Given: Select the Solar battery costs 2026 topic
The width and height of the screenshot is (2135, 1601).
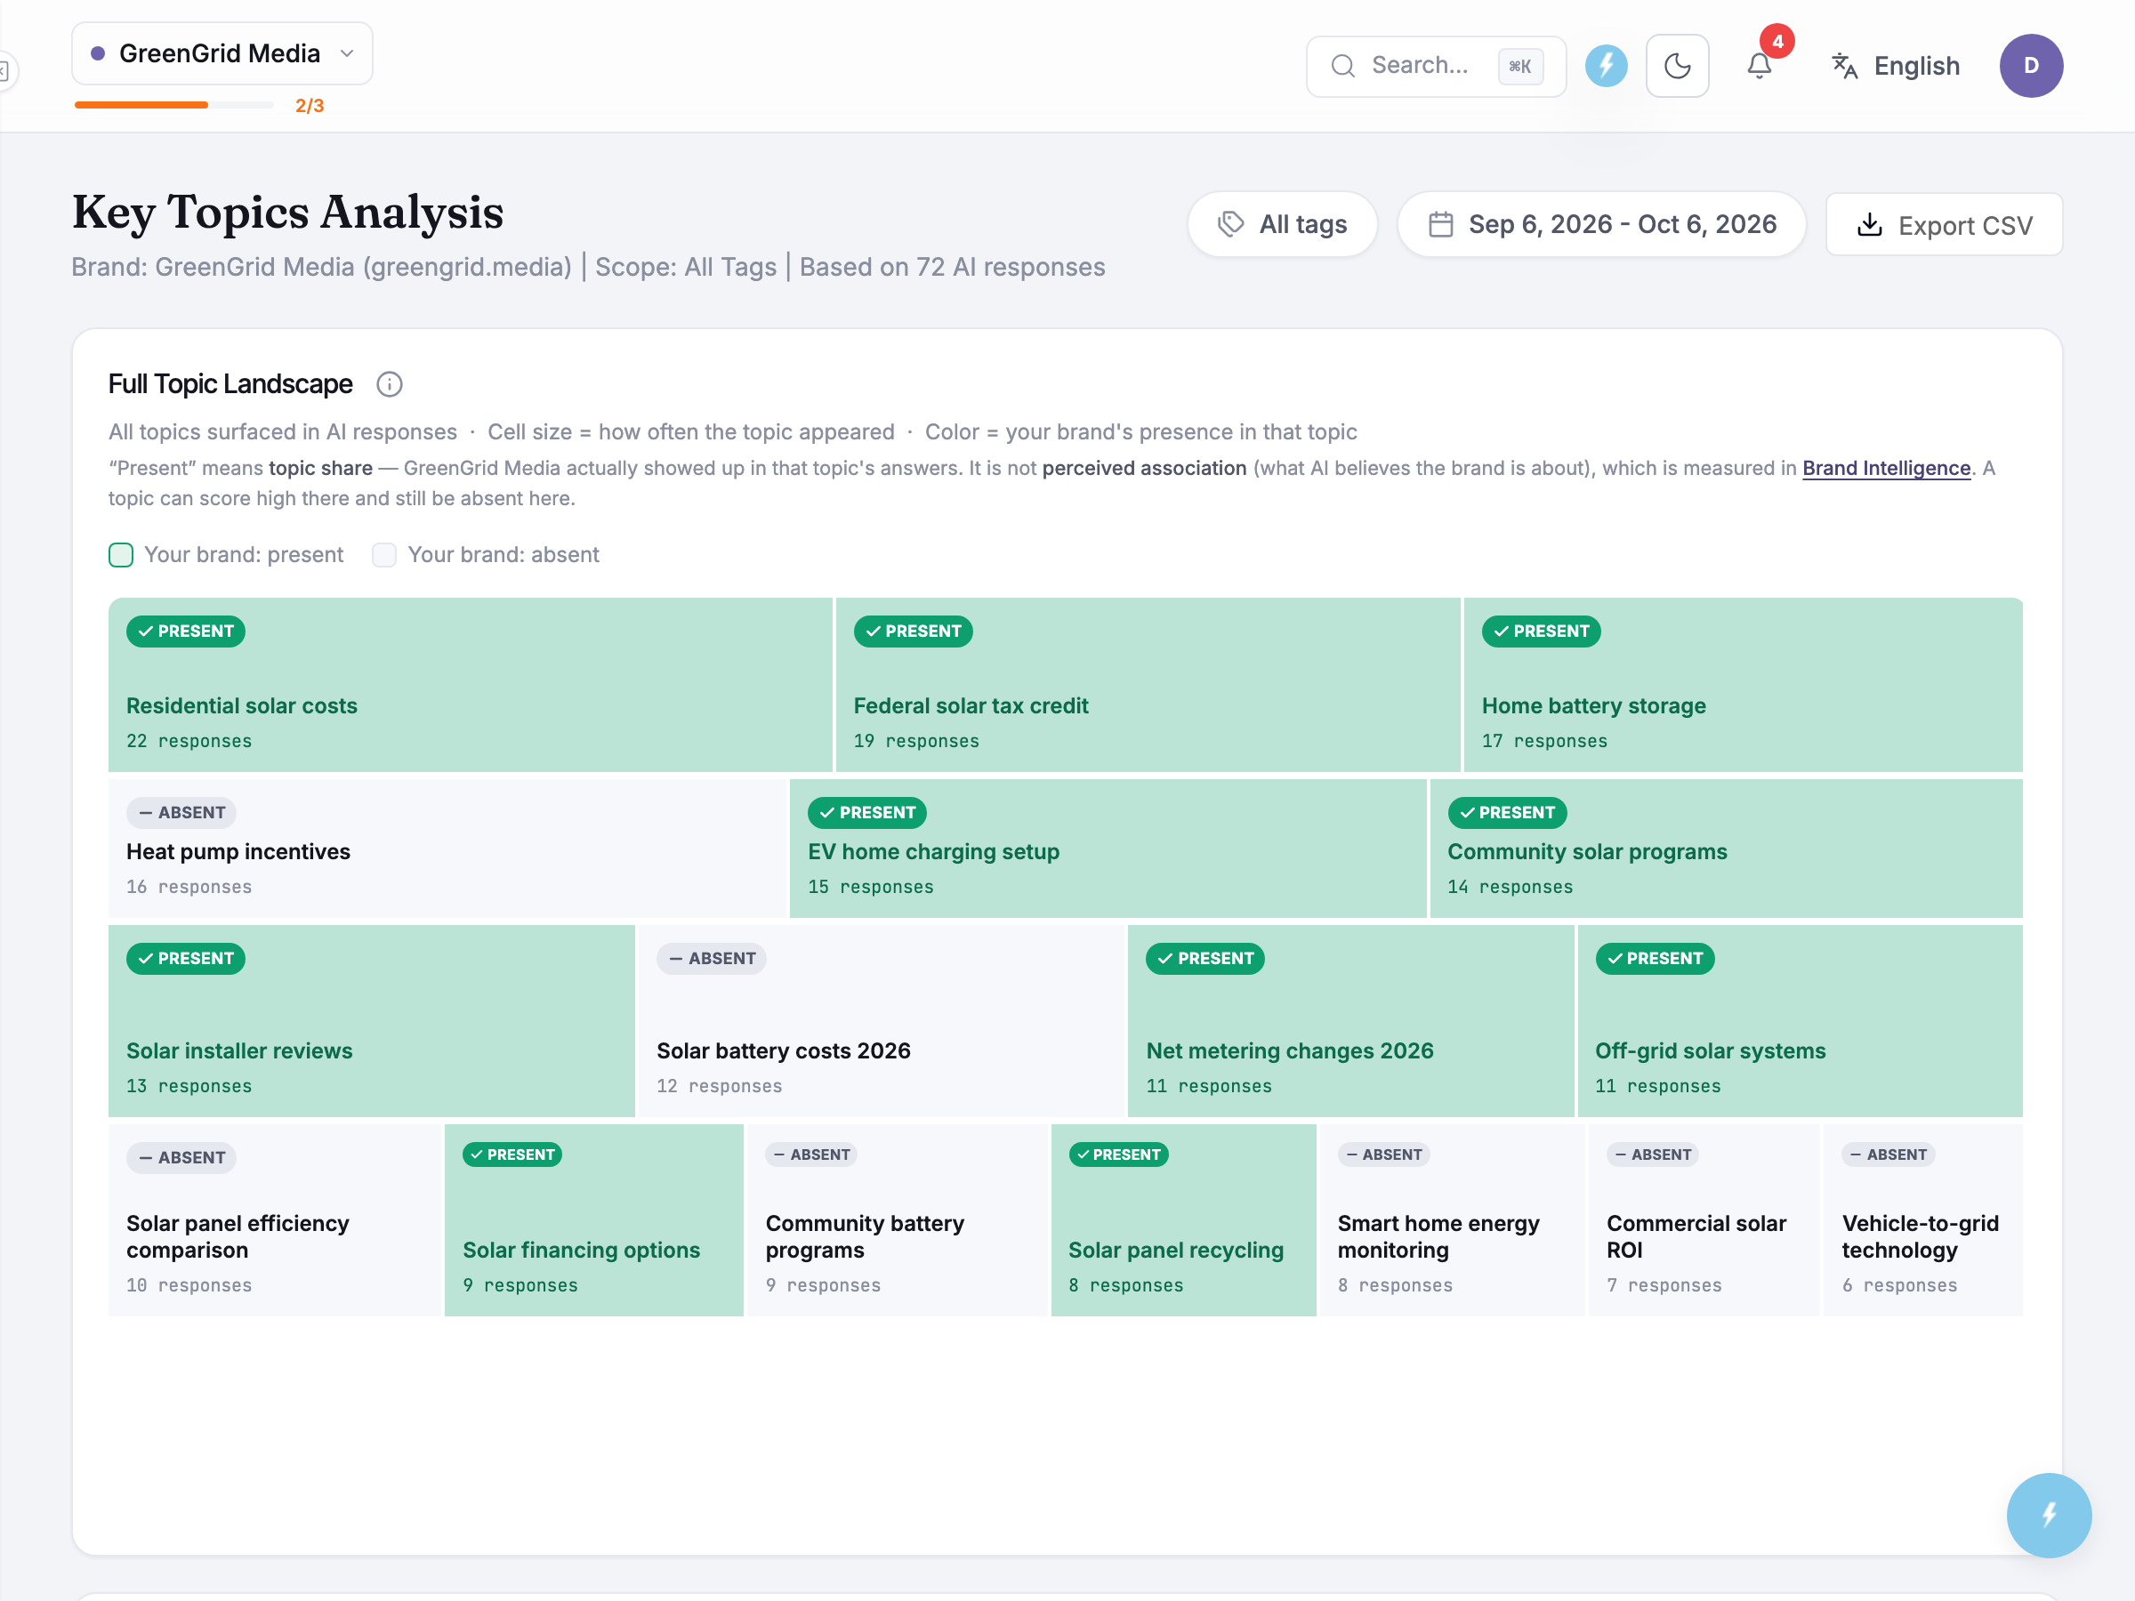Looking at the screenshot, I should 881,1021.
